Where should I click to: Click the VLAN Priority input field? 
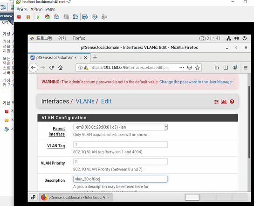pos(120,162)
